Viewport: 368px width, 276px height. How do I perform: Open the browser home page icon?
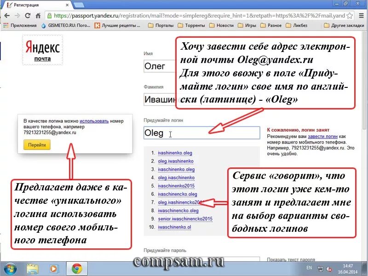coord(38,16)
